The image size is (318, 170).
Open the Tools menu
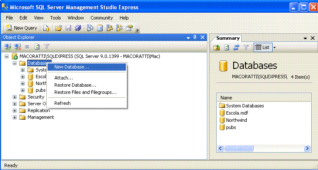[x=56, y=18]
